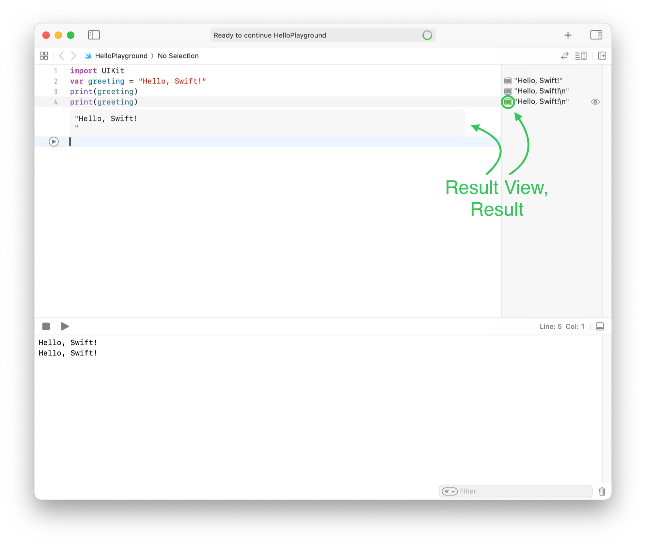
Task: Open the adjust editor options icon
Action: tap(580, 56)
